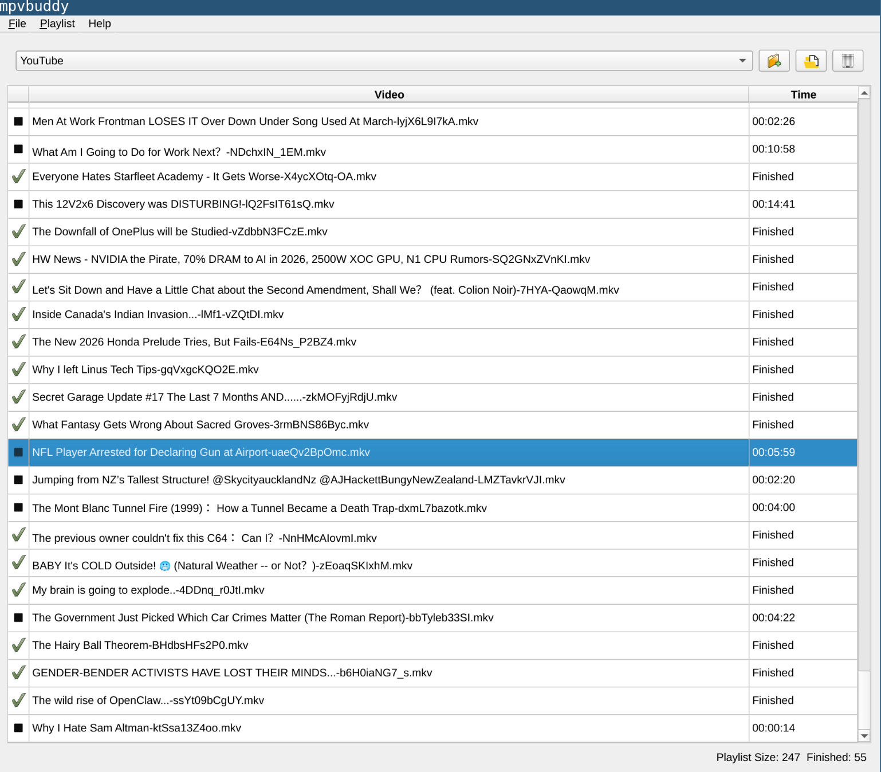881x772 pixels.
Task: Click the trash can delete icon
Action: (847, 61)
